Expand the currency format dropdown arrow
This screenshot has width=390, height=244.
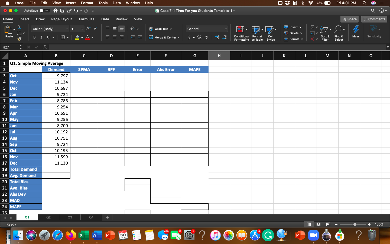point(194,38)
